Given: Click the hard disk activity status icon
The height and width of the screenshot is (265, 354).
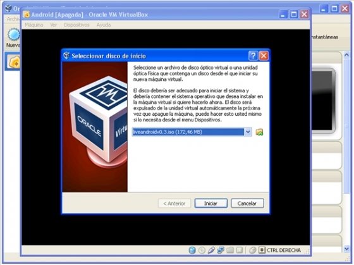Looking at the screenshot, I should pos(192,250).
